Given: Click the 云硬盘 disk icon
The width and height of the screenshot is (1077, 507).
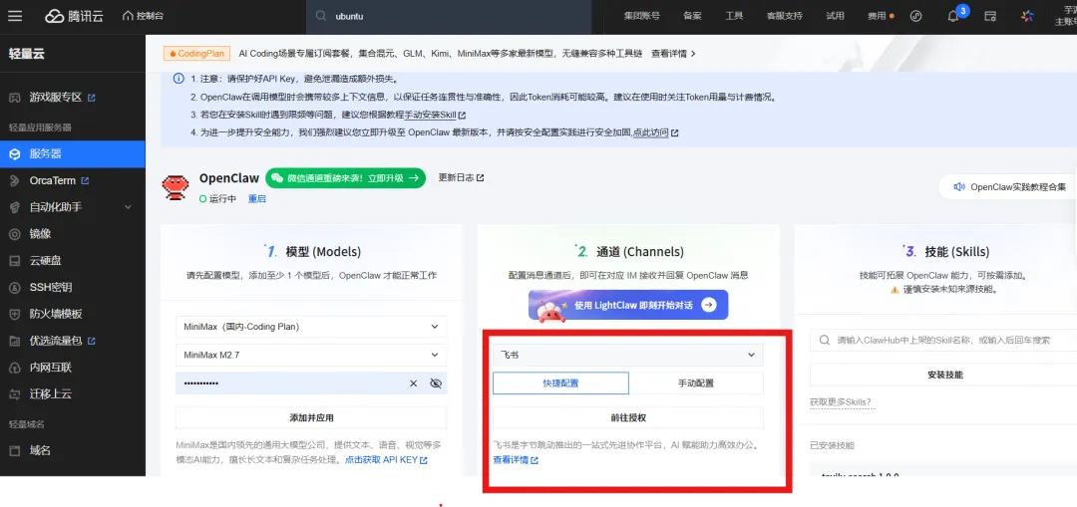Looking at the screenshot, I should [14, 261].
